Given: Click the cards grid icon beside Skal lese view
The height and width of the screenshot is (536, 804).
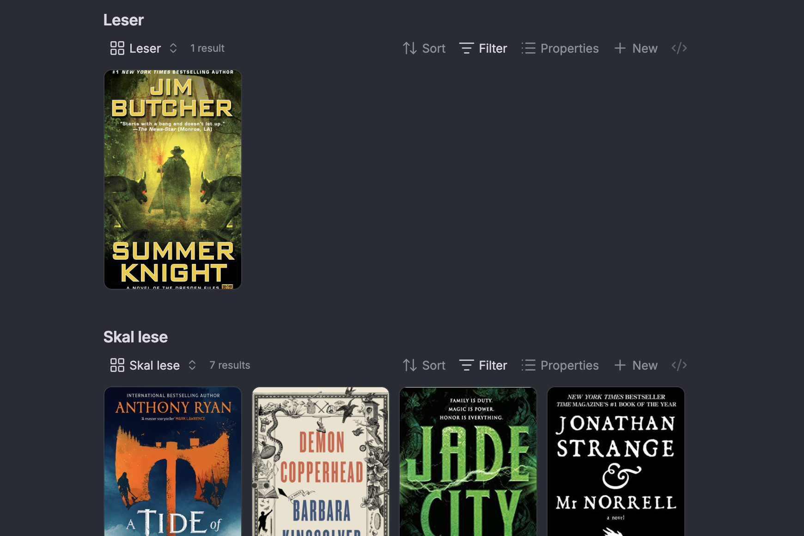Looking at the screenshot, I should [117, 365].
